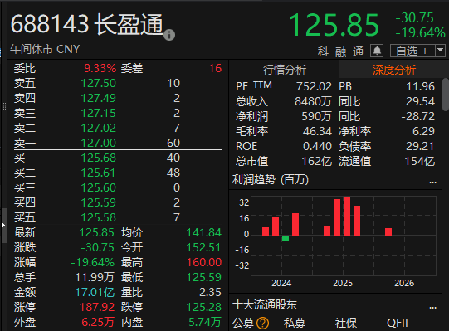Click the tallest 2025 profit bar
Image resolution: width=449 pixels, height=331 pixels.
tap(347, 217)
